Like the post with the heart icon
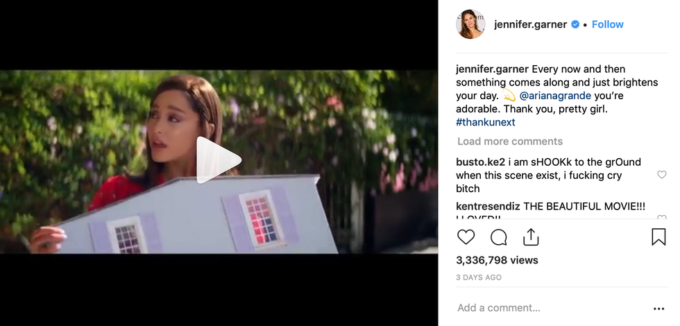The width and height of the screenshot is (680, 326). [466, 237]
